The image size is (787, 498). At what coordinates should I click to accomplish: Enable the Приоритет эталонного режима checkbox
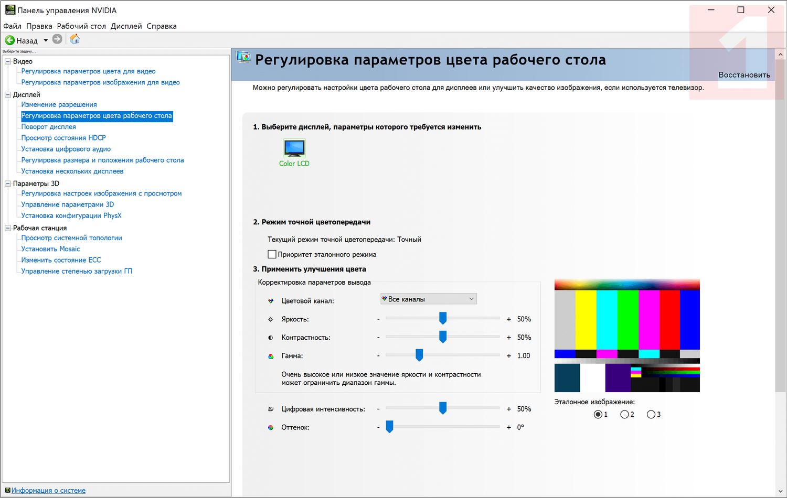(272, 254)
